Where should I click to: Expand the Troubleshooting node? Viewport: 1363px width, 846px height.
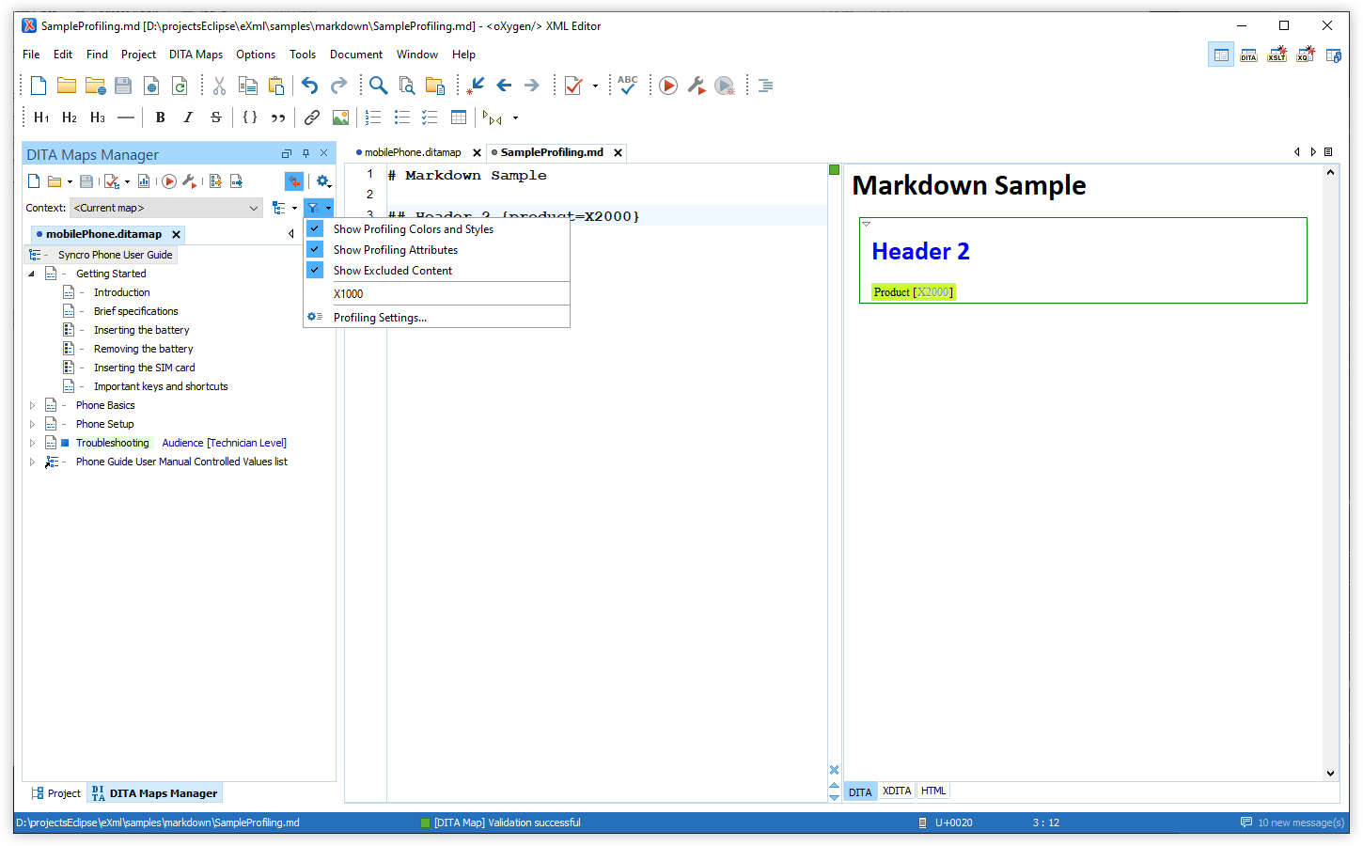[32, 443]
